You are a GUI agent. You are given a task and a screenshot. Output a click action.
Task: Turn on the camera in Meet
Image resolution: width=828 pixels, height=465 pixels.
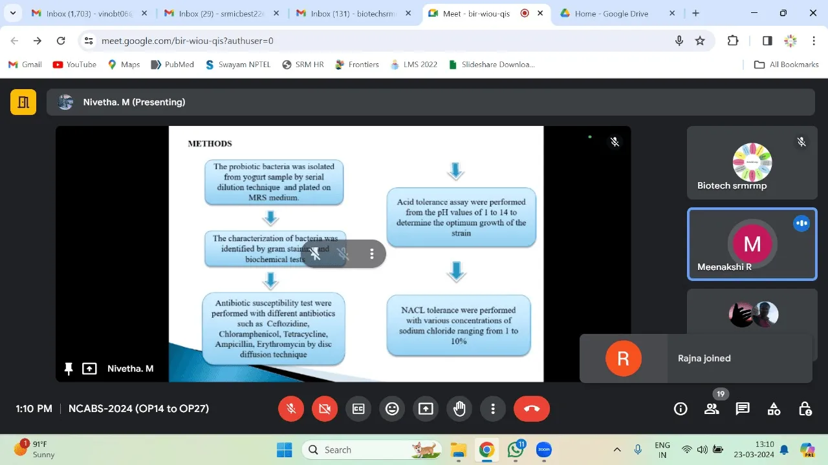325,409
